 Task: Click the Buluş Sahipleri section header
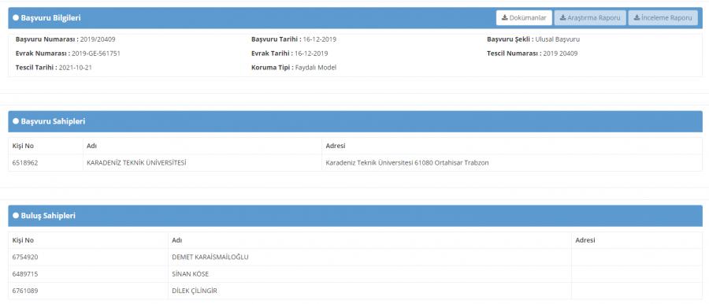(355, 216)
